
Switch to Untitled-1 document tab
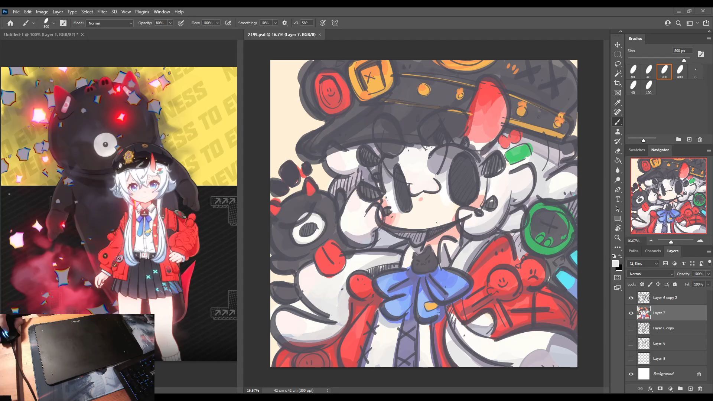pyautogui.click(x=41, y=35)
